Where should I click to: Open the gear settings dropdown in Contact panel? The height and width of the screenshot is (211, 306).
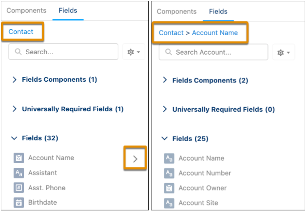click(134, 52)
